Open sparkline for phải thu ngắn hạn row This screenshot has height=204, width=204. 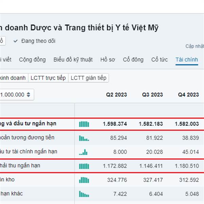coord(84,166)
